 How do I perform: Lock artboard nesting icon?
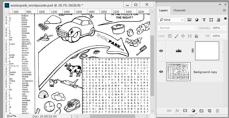click(190, 36)
